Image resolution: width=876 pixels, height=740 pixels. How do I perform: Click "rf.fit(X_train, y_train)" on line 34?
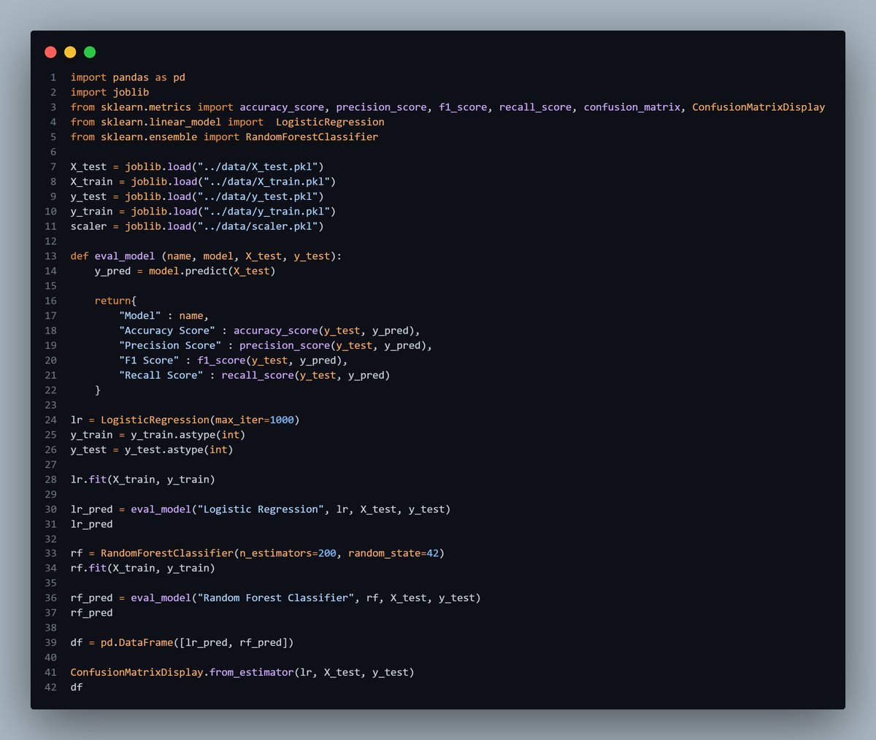click(x=143, y=568)
